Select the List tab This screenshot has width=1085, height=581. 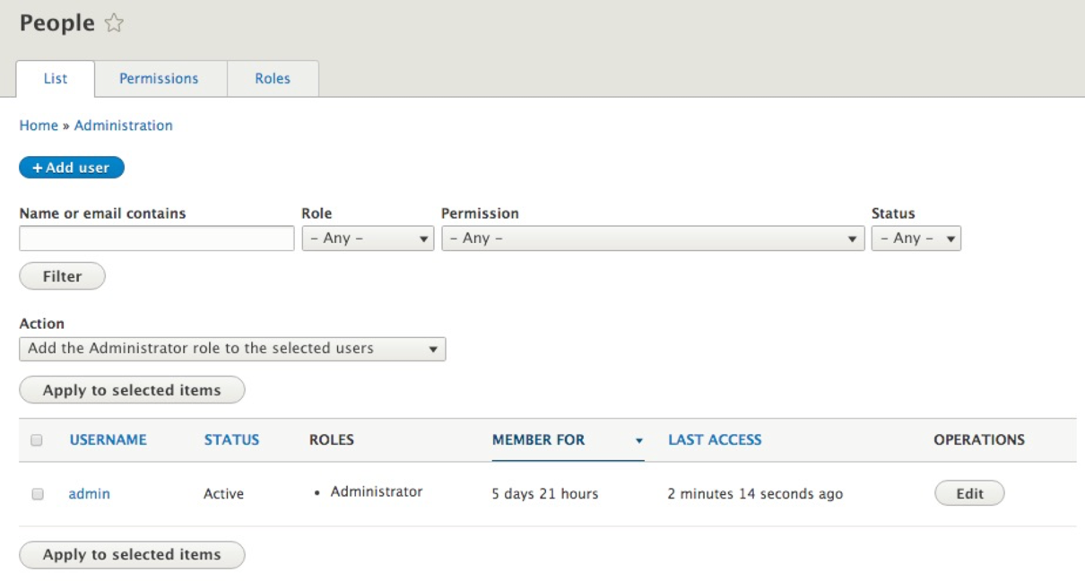pyautogui.click(x=56, y=78)
